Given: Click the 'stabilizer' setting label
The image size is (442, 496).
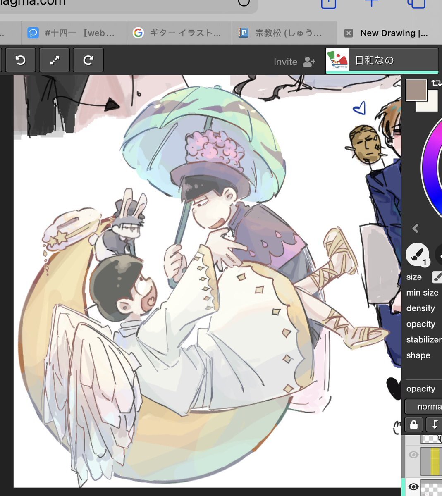Looking at the screenshot, I should 424,339.
